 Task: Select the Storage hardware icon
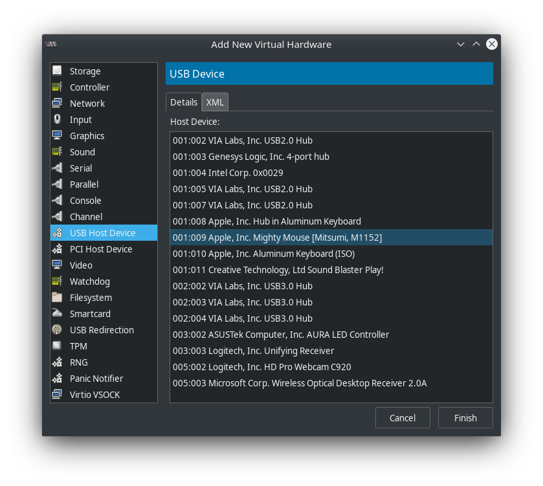(x=57, y=71)
